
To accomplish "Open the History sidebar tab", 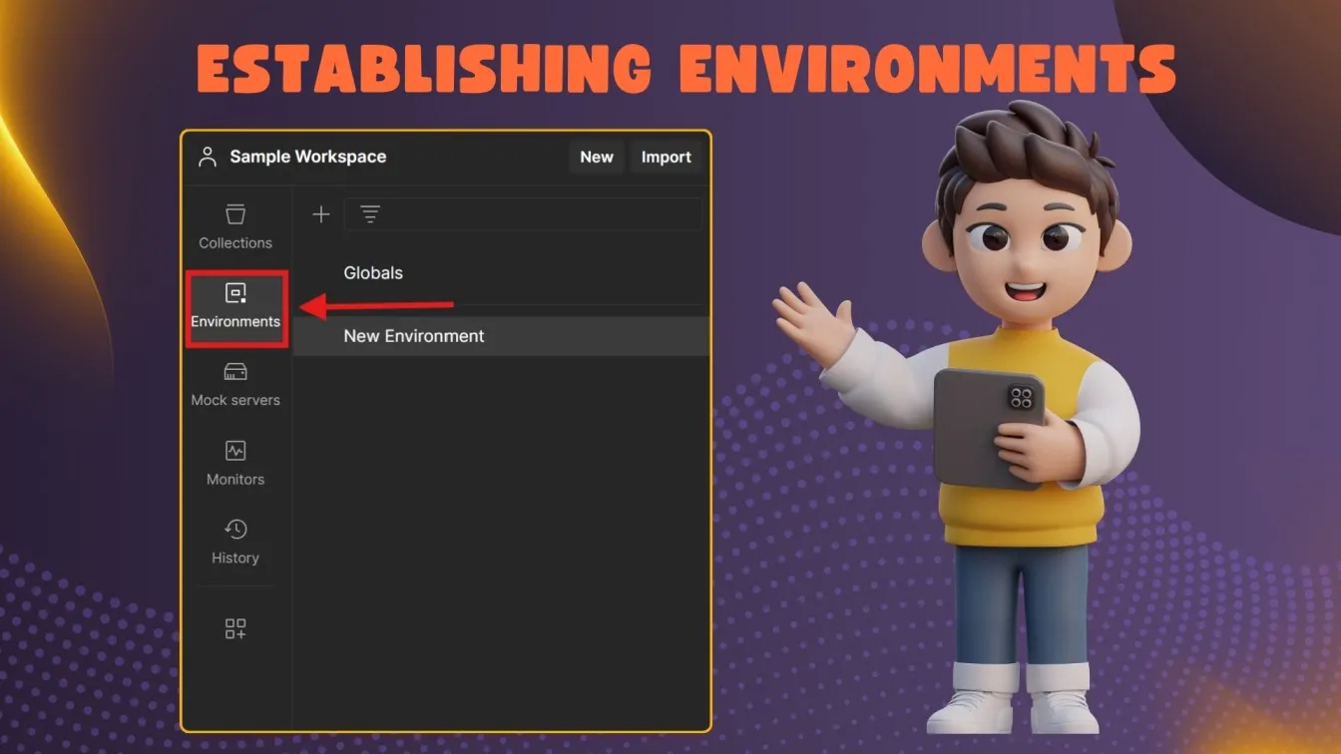I will tap(235, 543).
